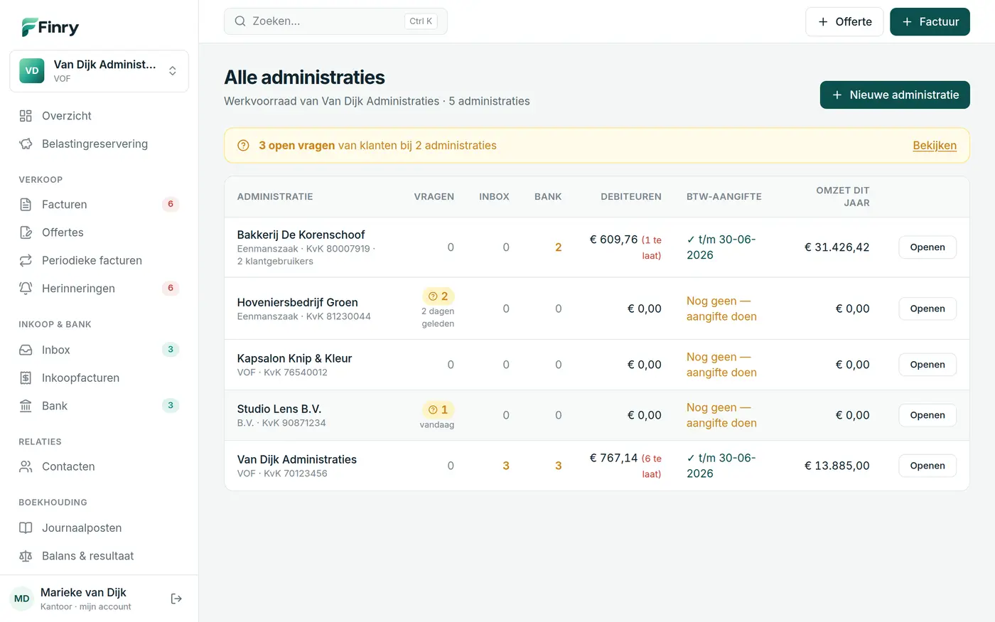
Task: Click the Zoeken search field
Action: 335,21
